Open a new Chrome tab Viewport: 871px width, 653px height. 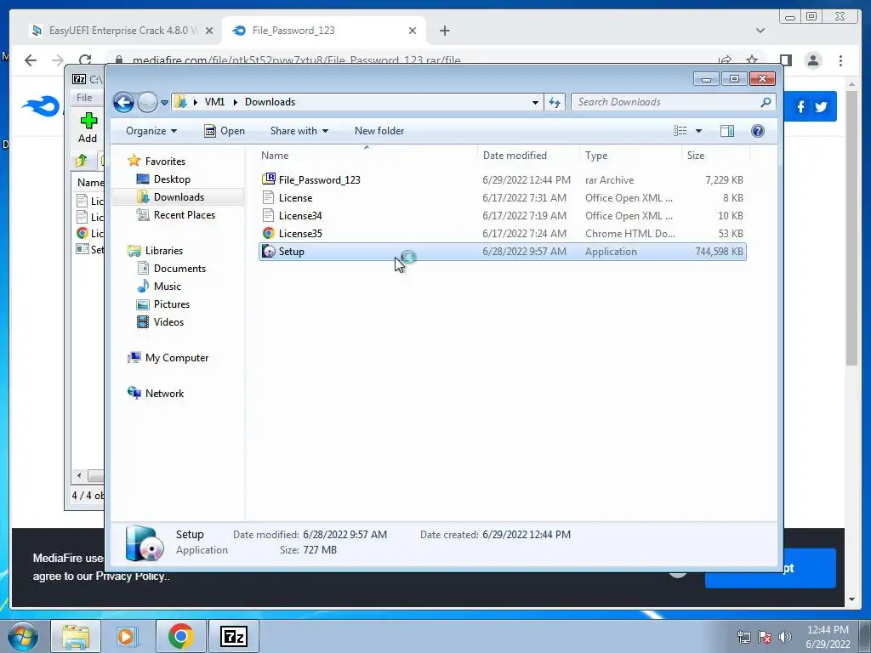(444, 31)
